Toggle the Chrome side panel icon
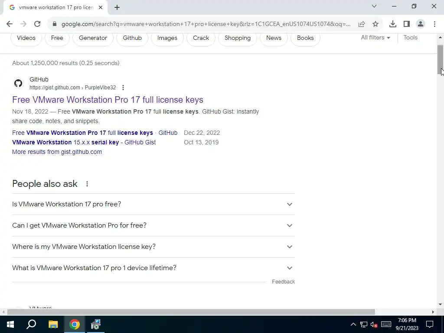444x333 pixels. click(407, 24)
